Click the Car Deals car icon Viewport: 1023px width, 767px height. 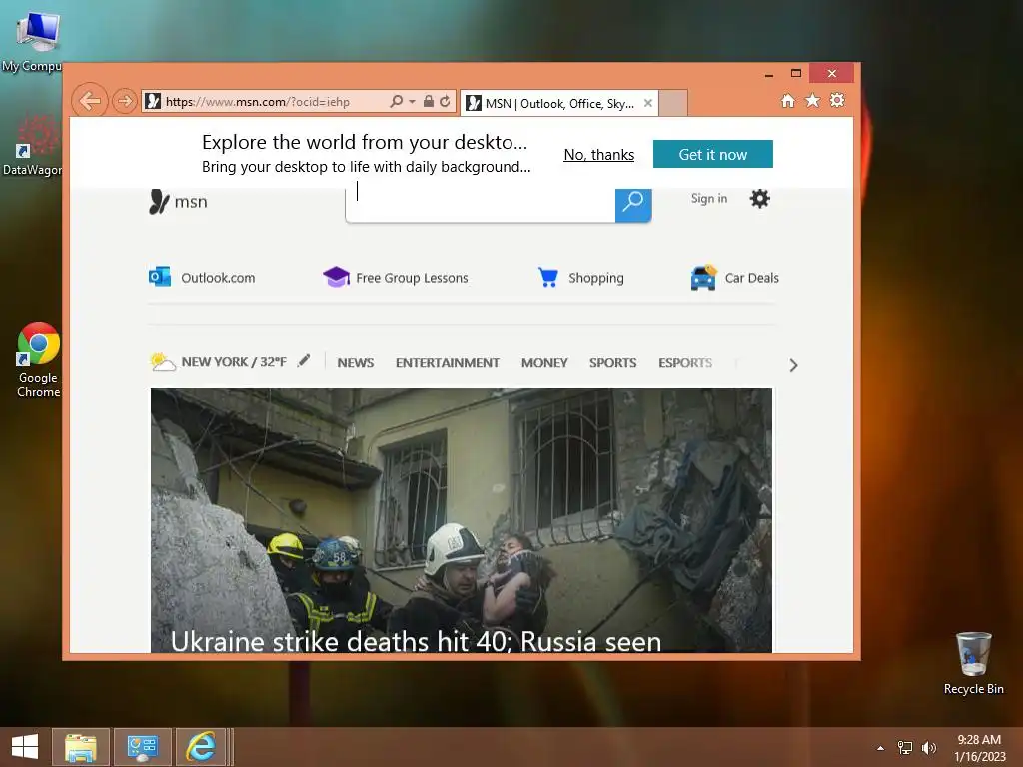click(x=703, y=278)
